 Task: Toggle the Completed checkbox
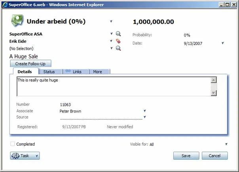point(13,144)
